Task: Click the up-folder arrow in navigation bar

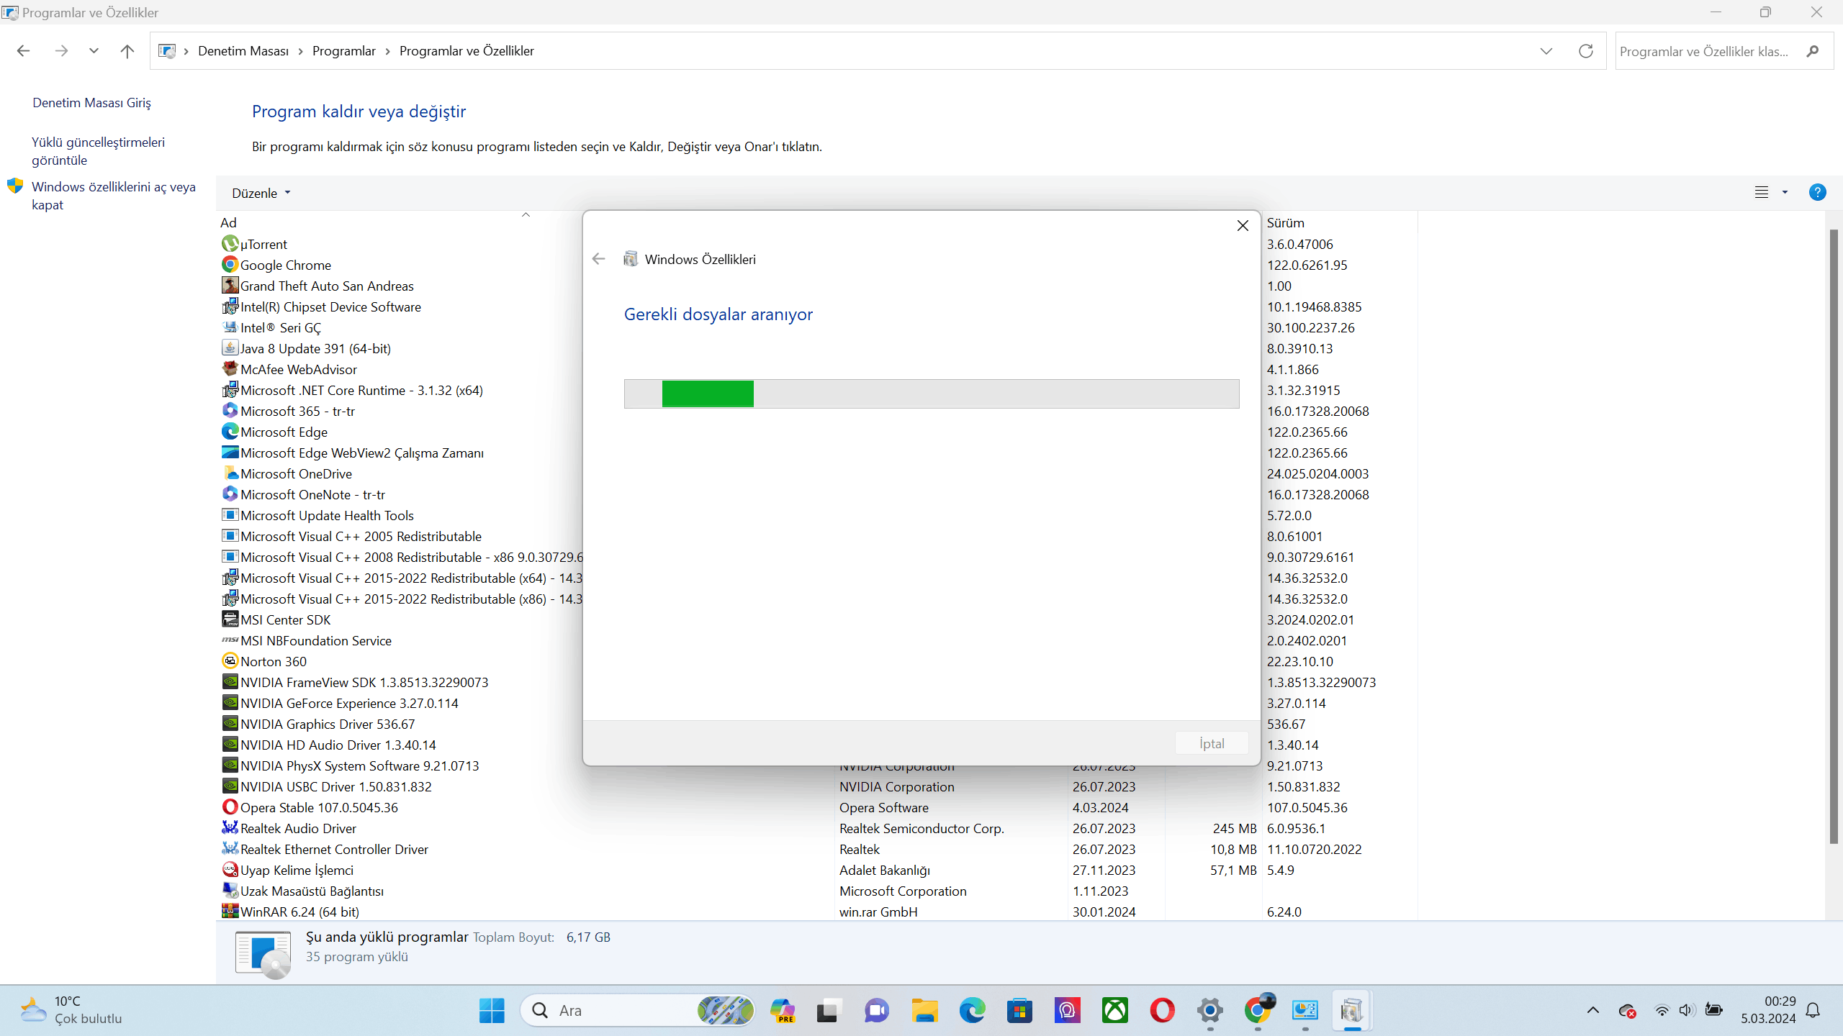Action: (x=127, y=51)
